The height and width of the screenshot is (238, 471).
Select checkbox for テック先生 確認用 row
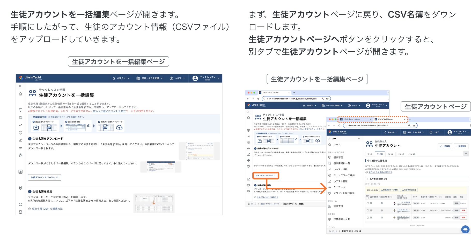(368, 203)
